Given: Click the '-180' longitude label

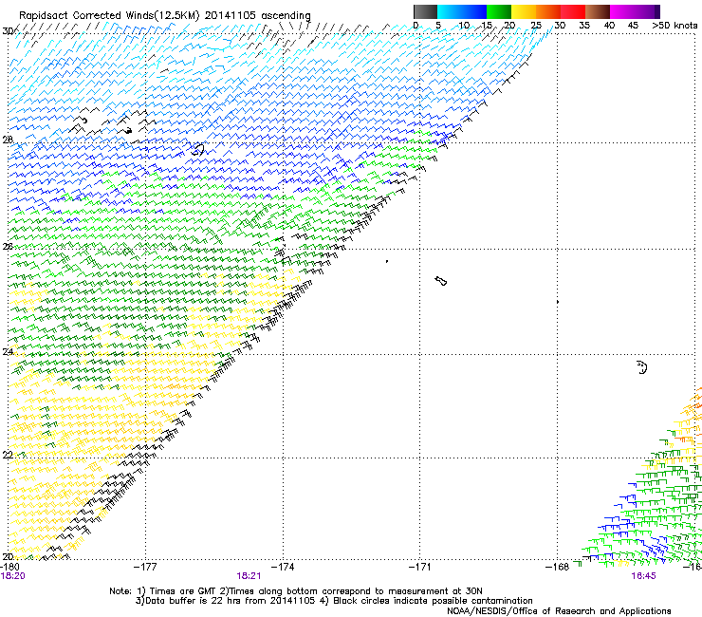Looking at the screenshot, I should tap(9, 567).
